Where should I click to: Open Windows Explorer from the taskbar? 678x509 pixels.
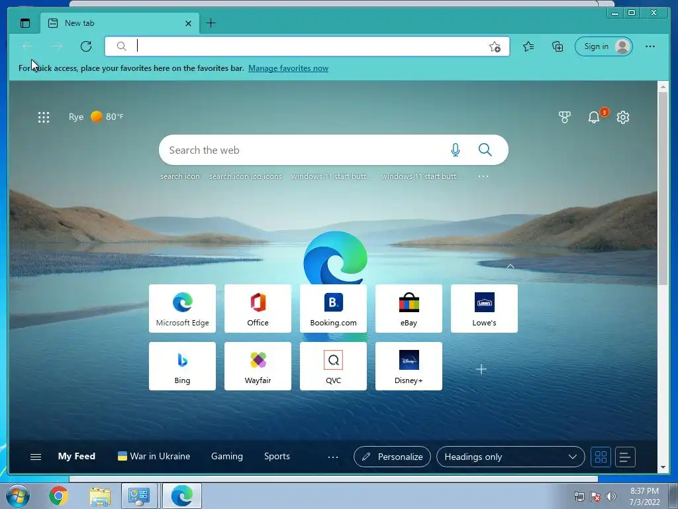pyautogui.click(x=100, y=496)
